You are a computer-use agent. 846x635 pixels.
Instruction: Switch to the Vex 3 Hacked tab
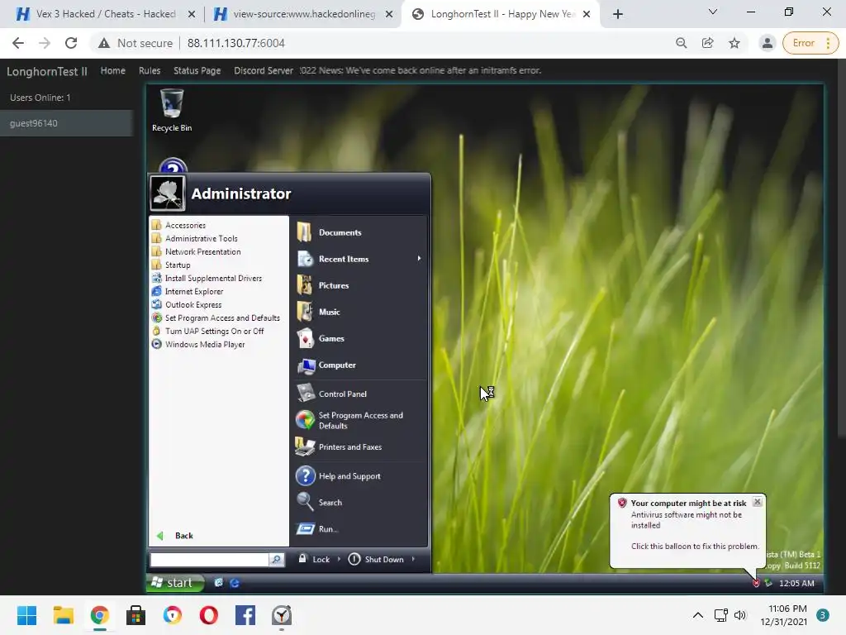pos(105,14)
